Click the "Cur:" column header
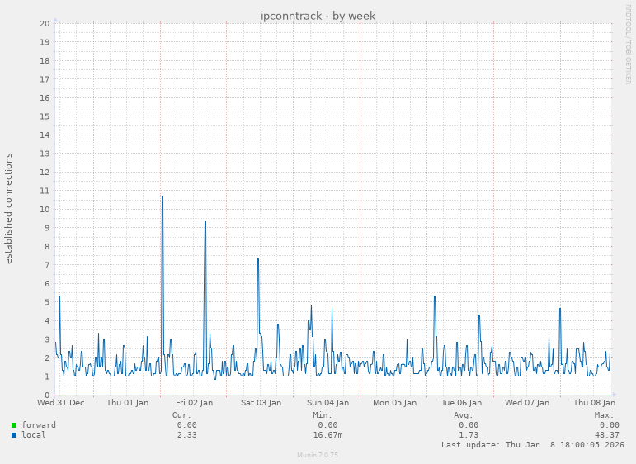This screenshot has width=636, height=464. [181, 415]
